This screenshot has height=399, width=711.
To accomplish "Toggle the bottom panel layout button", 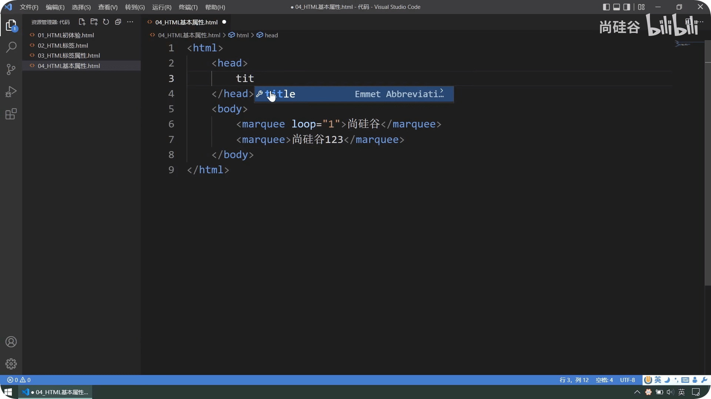I will point(617,7).
